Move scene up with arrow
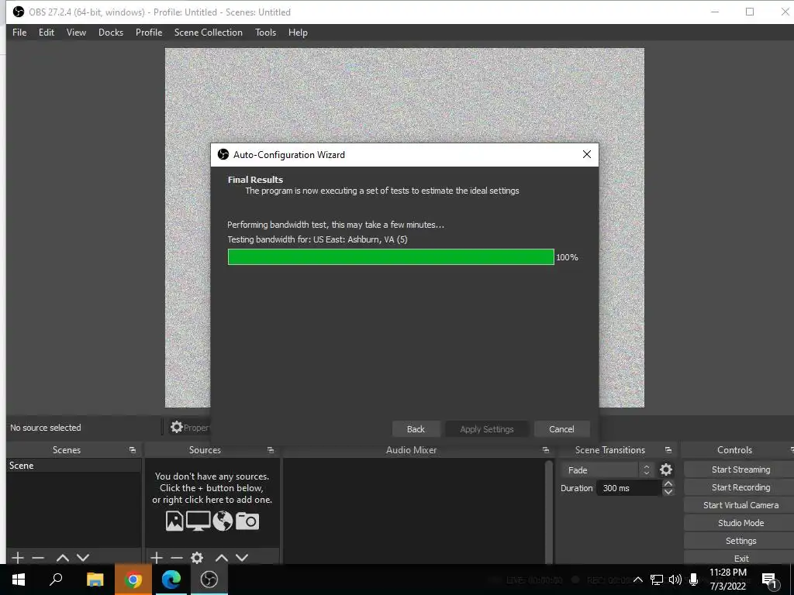 pyautogui.click(x=63, y=558)
